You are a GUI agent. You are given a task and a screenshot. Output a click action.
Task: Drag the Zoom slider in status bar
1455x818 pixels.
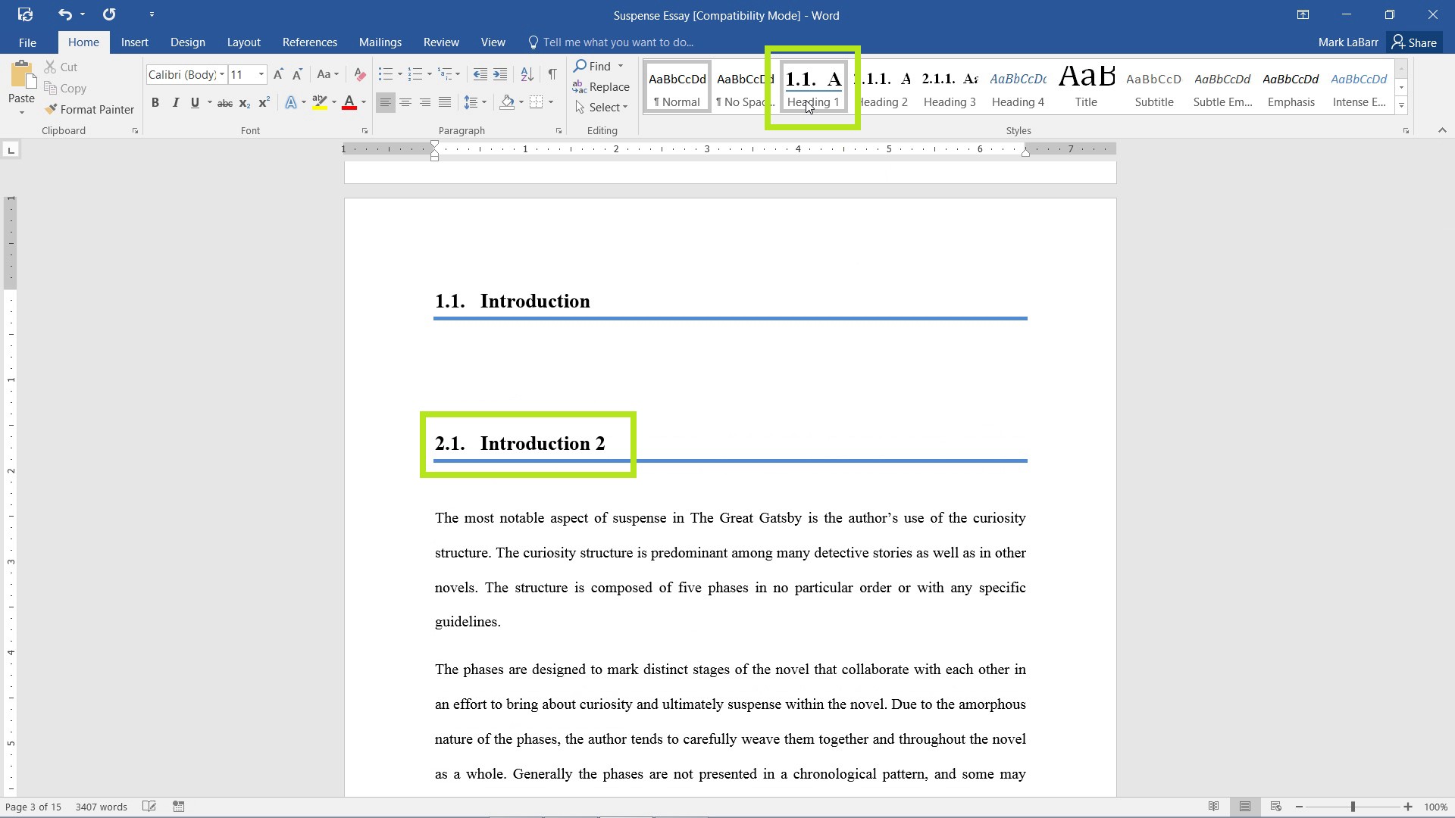tap(1356, 806)
